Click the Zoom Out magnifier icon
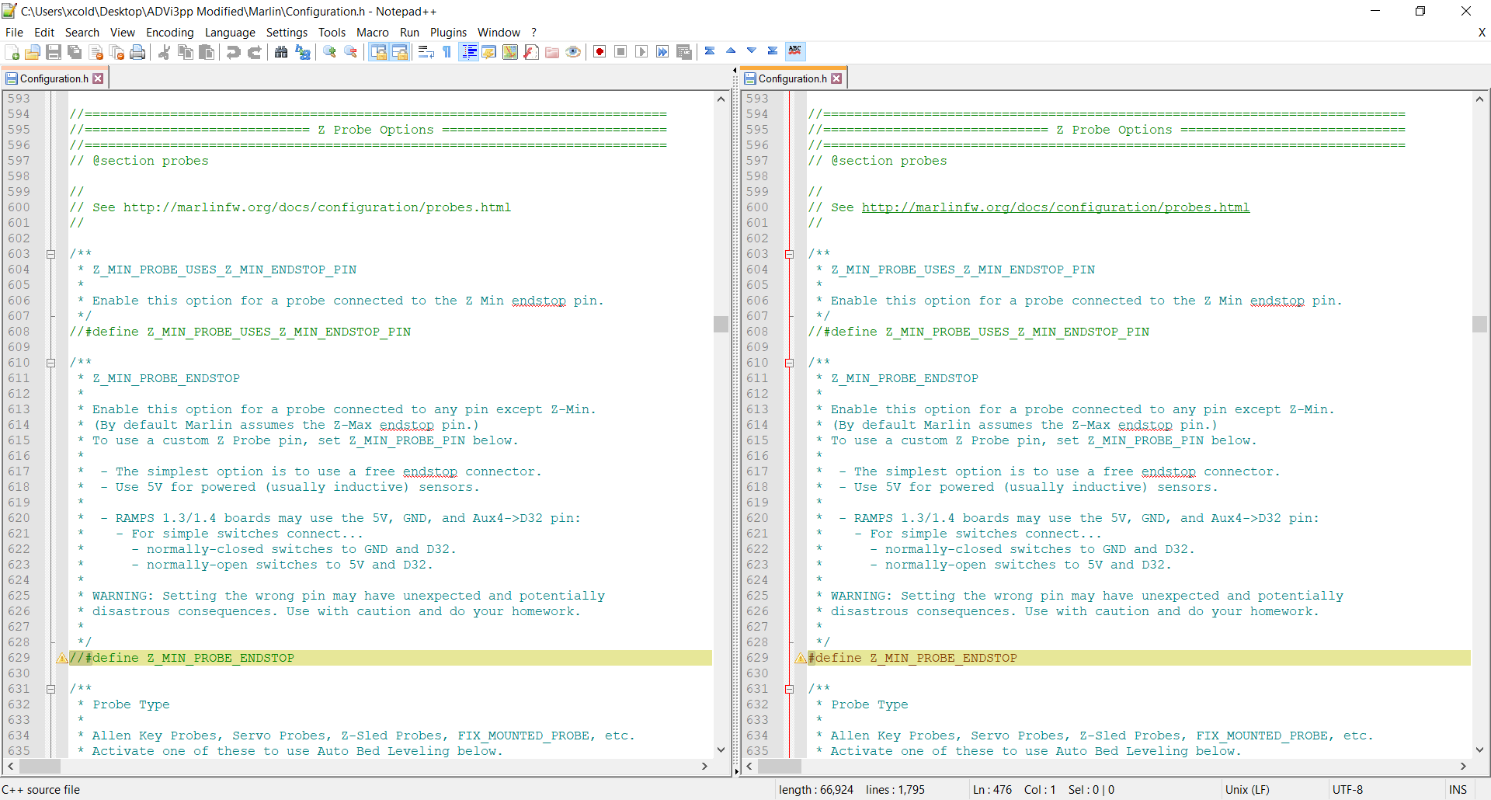This screenshot has width=1491, height=800. pos(351,52)
